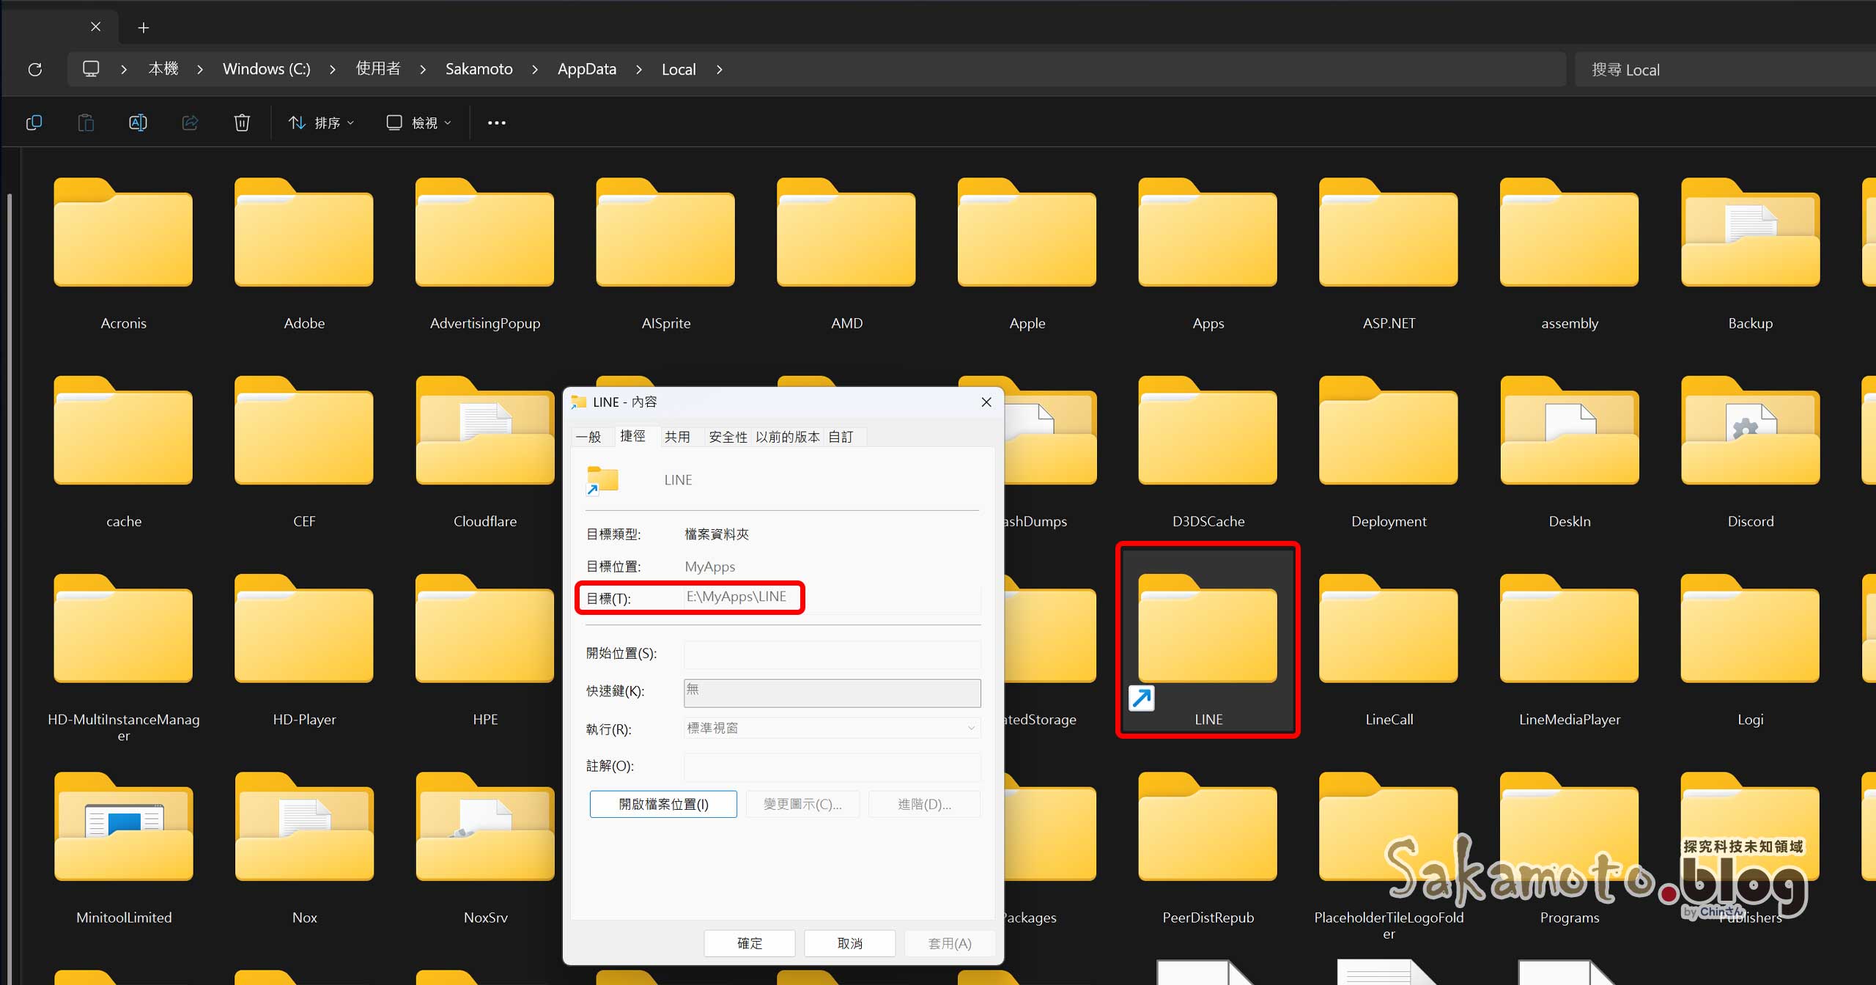
Task: Select the AISprite folder
Action: (x=665, y=254)
